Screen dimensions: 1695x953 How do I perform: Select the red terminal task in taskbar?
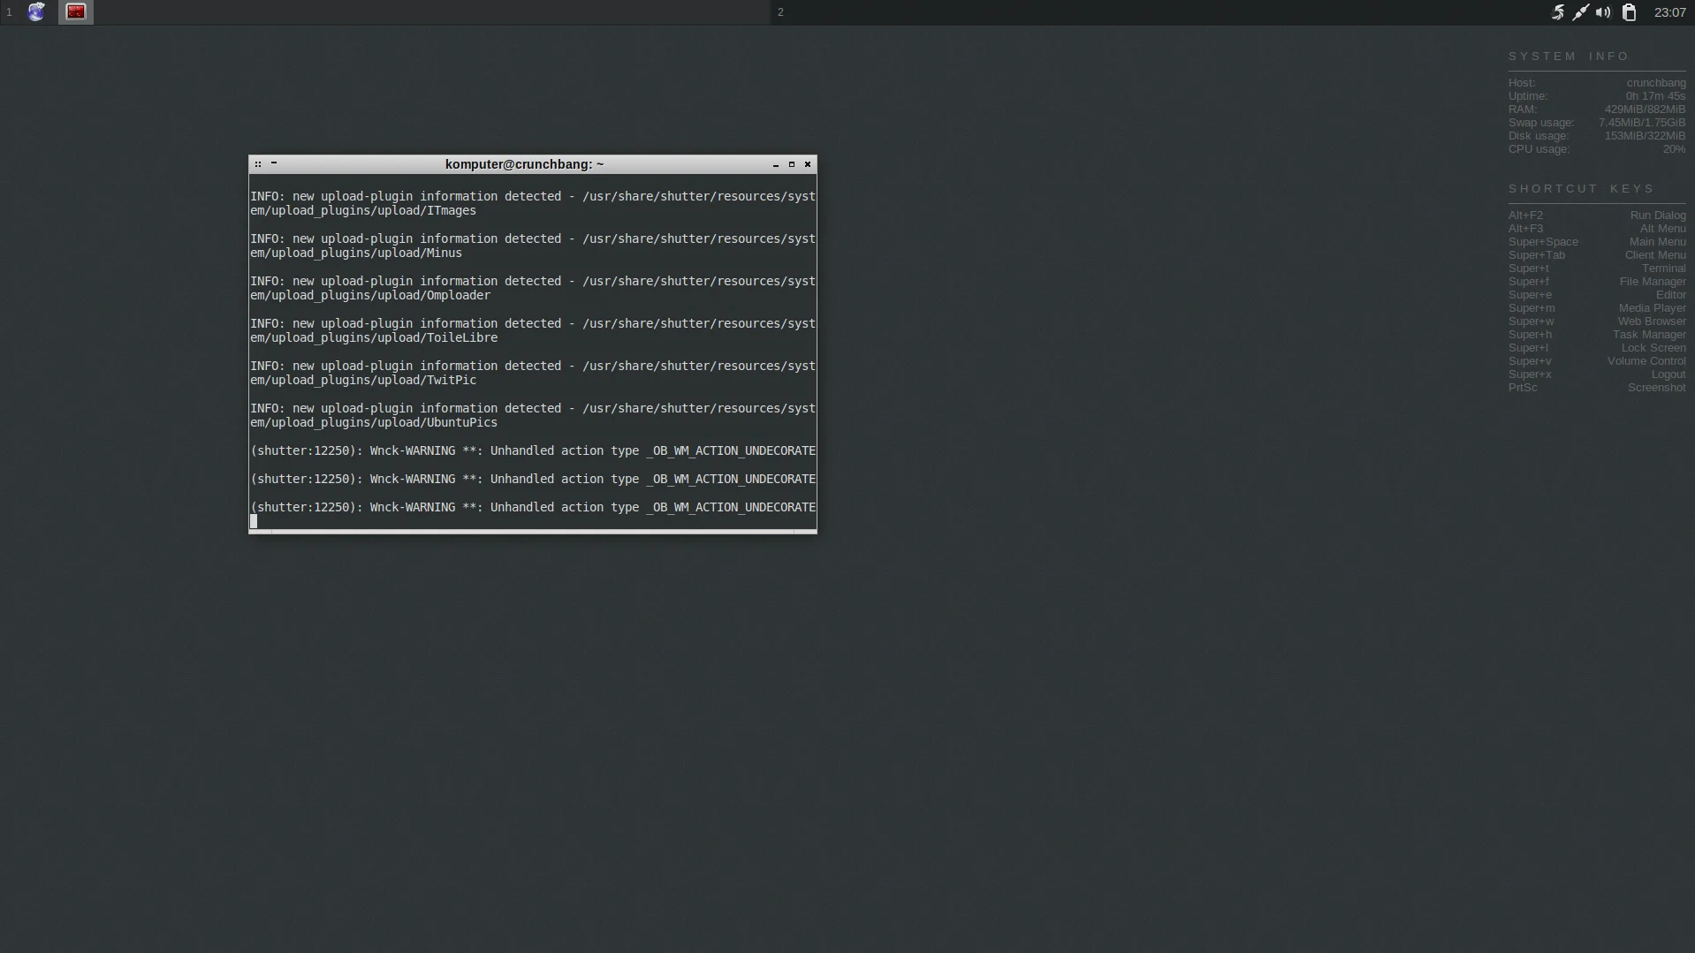coord(76,12)
